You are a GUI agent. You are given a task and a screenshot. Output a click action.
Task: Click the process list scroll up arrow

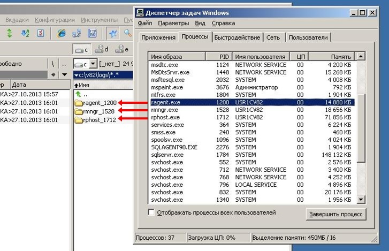(361, 56)
